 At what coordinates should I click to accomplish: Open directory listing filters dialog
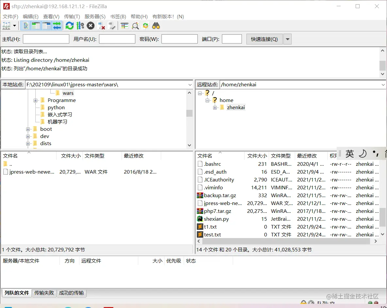point(125,26)
